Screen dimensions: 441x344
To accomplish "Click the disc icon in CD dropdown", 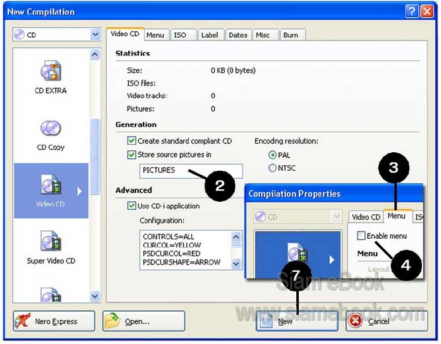I will (19, 34).
